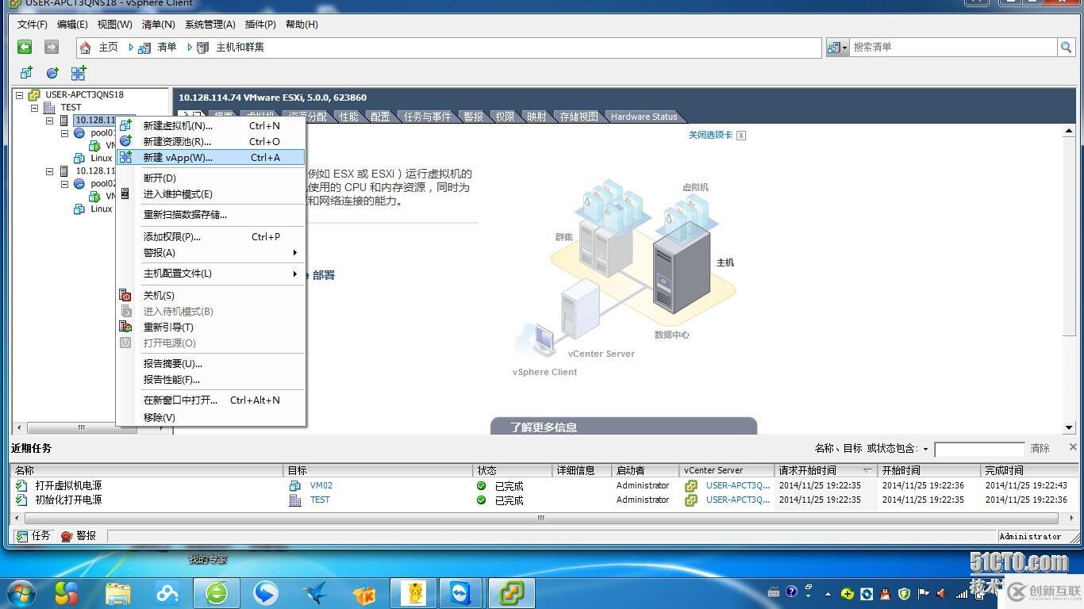Choose 进入维护模式(E) from the context menu
The height and width of the screenshot is (609, 1084).
tap(210, 194)
